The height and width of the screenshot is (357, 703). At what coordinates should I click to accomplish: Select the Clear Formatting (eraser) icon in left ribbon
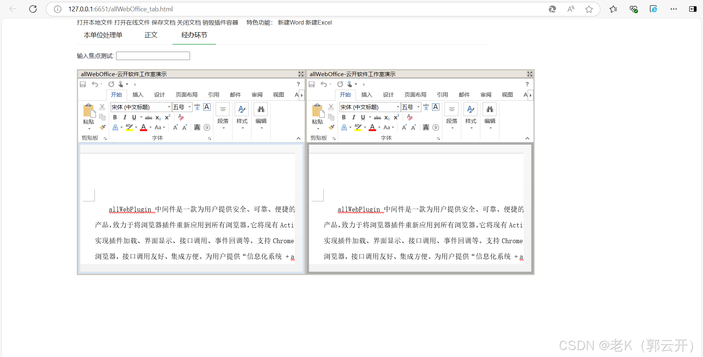pyautogui.click(x=181, y=117)
